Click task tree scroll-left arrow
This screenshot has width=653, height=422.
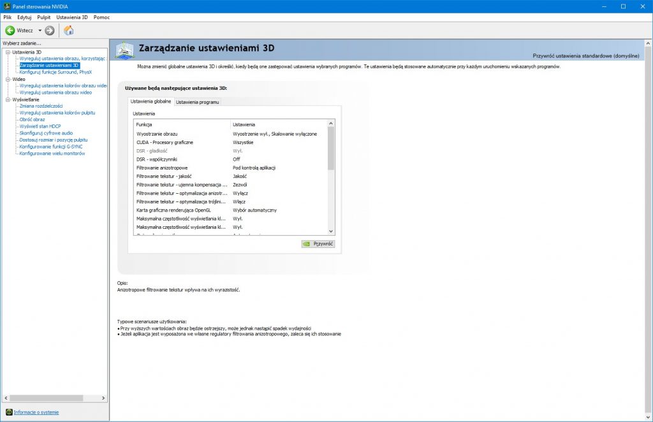pyautogui.click(x=6, y=398)
